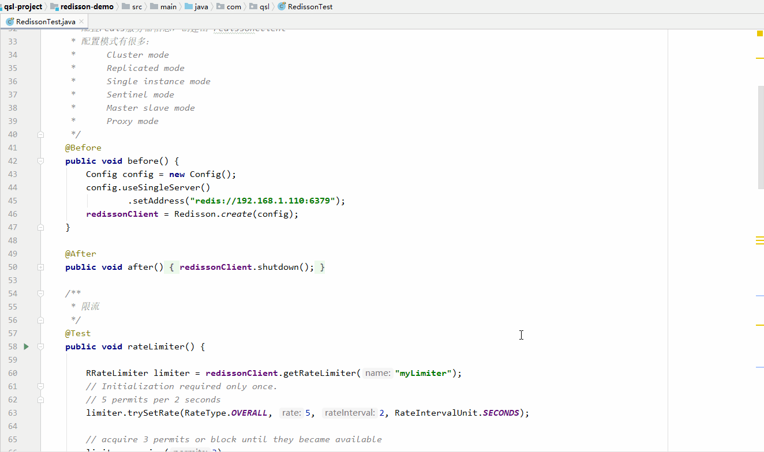The image size is (764, 452).
Task: Collapse the Javadoc starting at line 54
Action: pyautogui.click(x=40, y=293)
